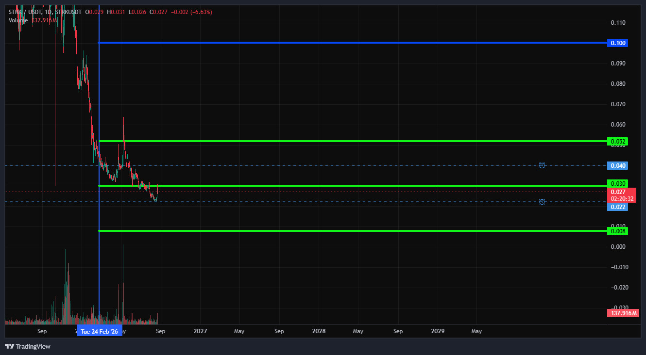Select the blue 0.100 price label
Screen dimensions: 646x355
point(618,43)
